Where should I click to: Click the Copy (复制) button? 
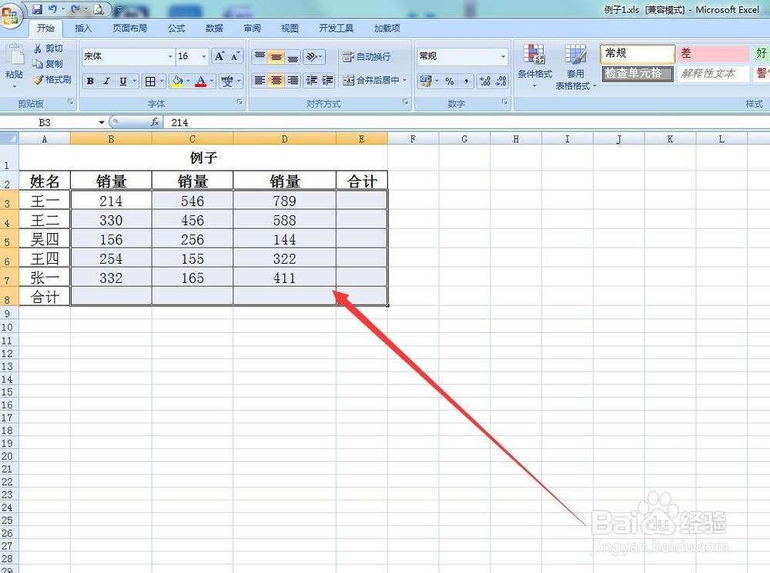point(47,64)
